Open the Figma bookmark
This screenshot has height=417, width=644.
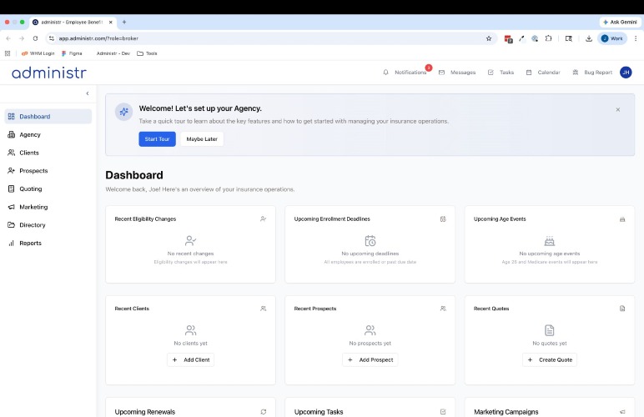(x=72, y=53)
